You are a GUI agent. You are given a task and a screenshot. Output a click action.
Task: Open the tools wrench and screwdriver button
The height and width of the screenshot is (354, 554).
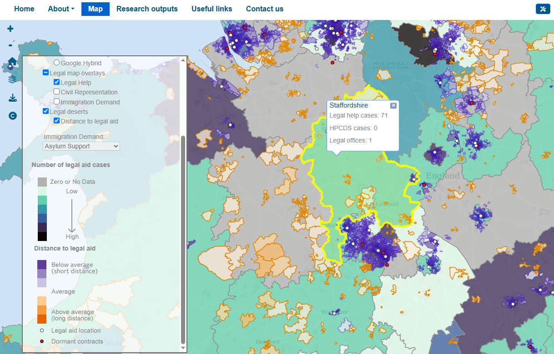[543, 9]
